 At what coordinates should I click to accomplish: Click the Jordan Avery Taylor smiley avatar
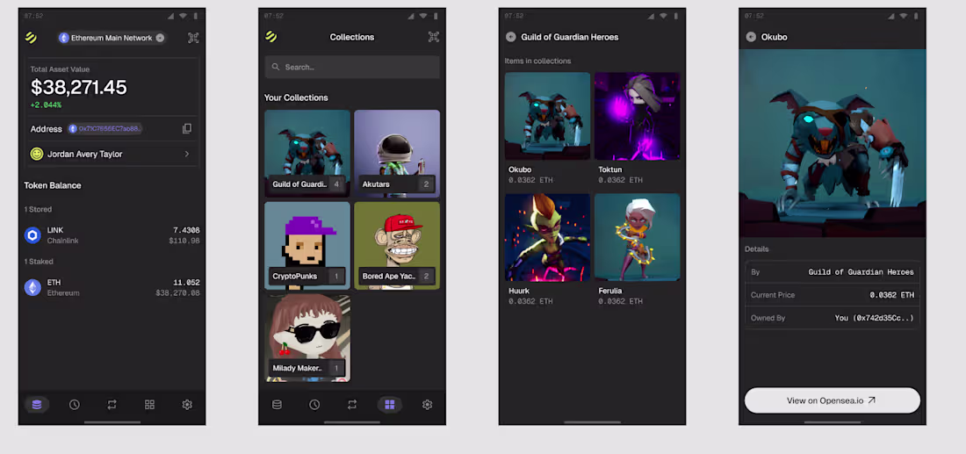(37, 154)
